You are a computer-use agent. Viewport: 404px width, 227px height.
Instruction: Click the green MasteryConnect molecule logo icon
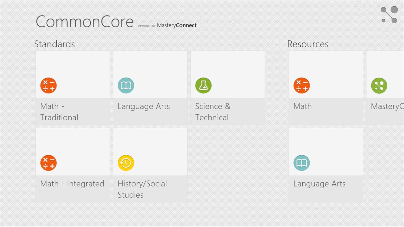(379, 85)
